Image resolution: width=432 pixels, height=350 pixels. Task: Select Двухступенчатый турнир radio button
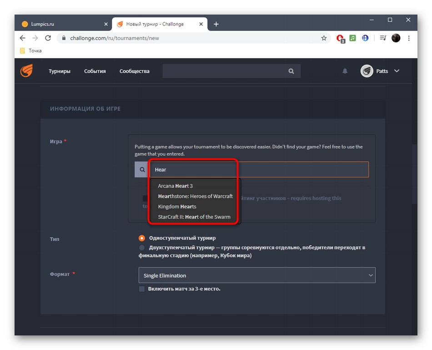tap(142, 248)
